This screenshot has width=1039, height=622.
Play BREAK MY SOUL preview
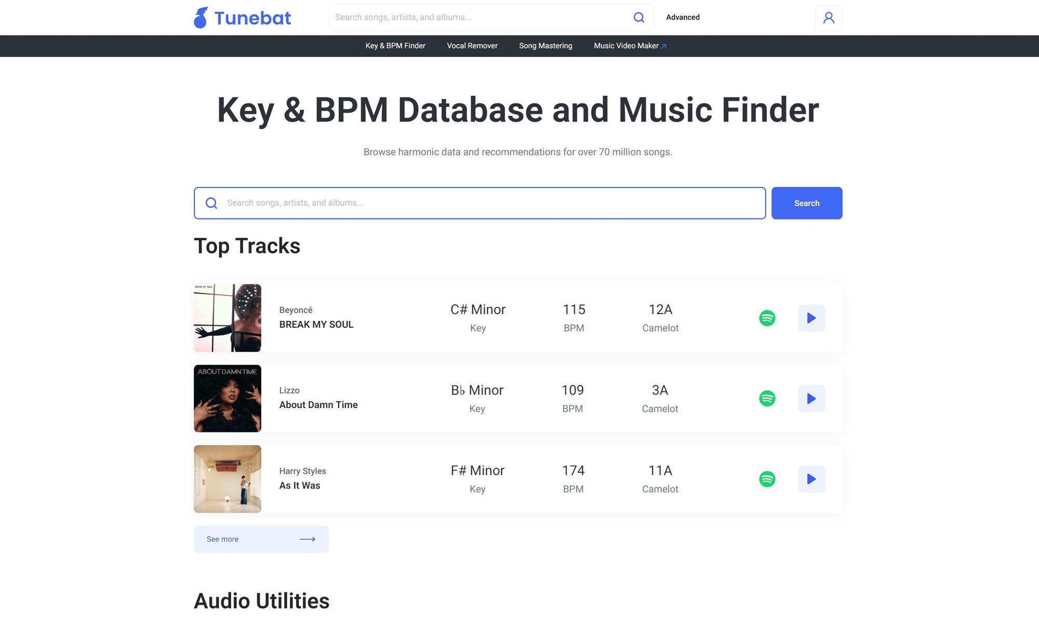click(x=811, y=318)
